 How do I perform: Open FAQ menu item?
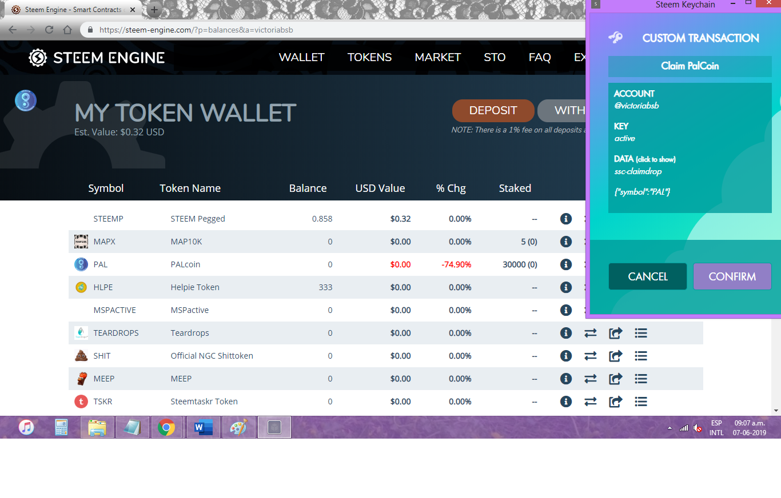pos(540,57)
